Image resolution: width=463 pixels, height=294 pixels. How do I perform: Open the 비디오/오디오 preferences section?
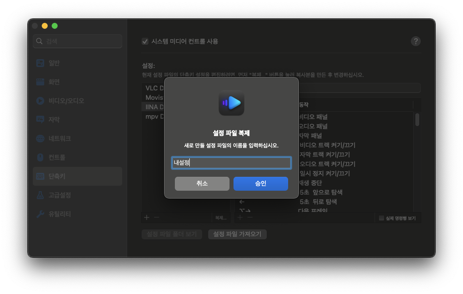77,101
